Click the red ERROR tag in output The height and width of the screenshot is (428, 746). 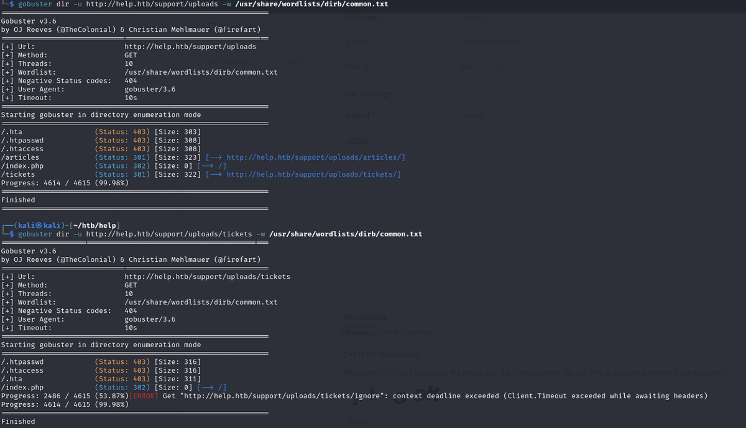(145, 396)
